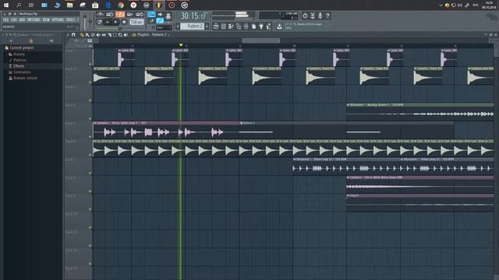Image resolution: width=499 pixels, height=280 pixels.
Task: Expand Current project in browser
Action: click(x=22, y=47)
